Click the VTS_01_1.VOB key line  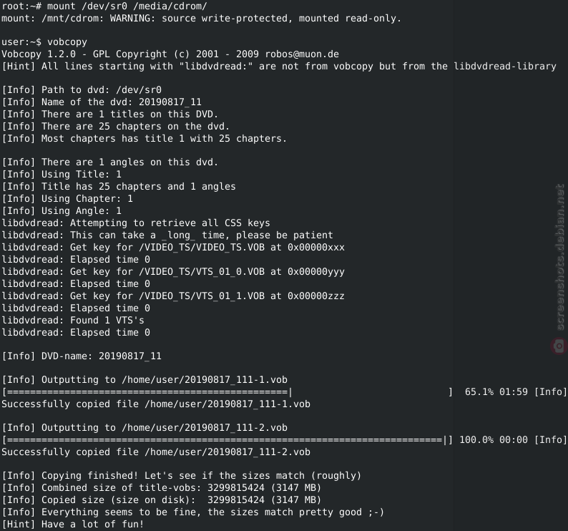point(173,296)
